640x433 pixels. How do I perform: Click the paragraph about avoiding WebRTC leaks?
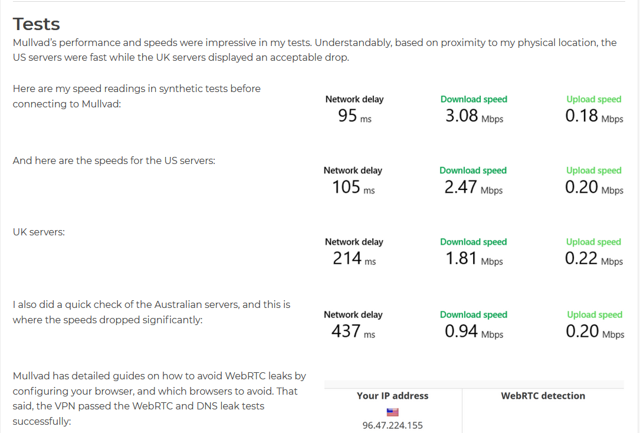point(159,398)
